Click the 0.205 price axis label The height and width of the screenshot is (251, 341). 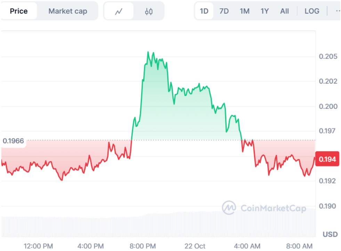pyautogui.click(x=328, y=57)
